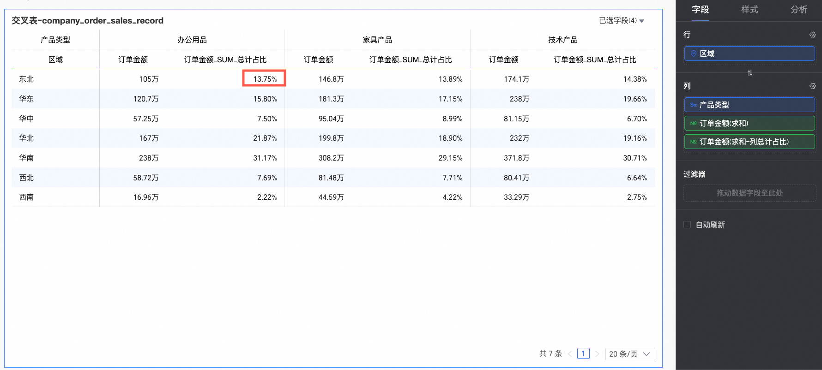Go to previous page arrow
Screen dimensions: 822x370
(570, 354)
